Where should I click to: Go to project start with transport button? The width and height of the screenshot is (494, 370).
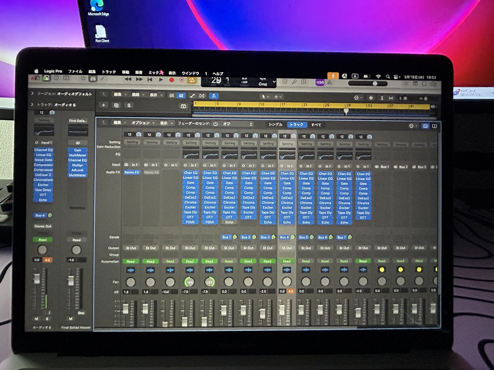(x=150, y=79)
